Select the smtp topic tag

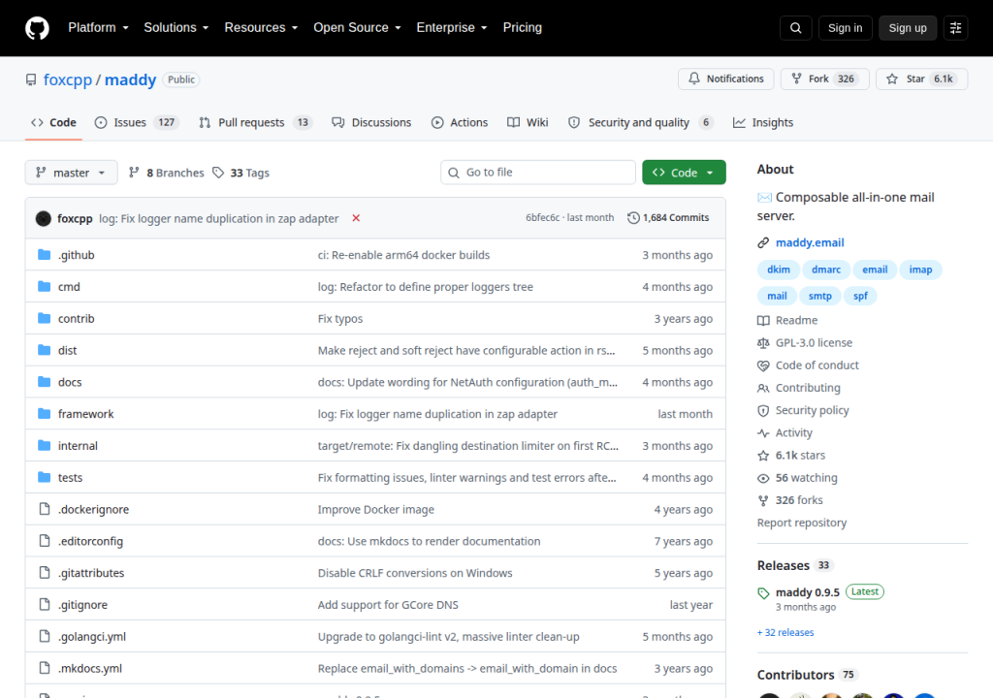[x=819, y=296]
